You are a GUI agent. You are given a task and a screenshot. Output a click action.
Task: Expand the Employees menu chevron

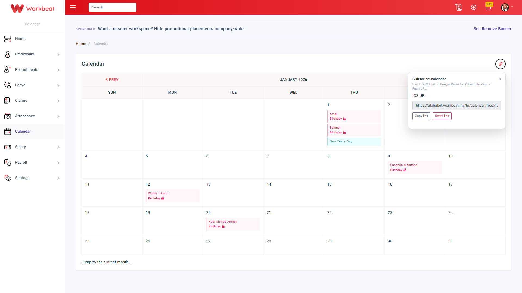[58, 55]
